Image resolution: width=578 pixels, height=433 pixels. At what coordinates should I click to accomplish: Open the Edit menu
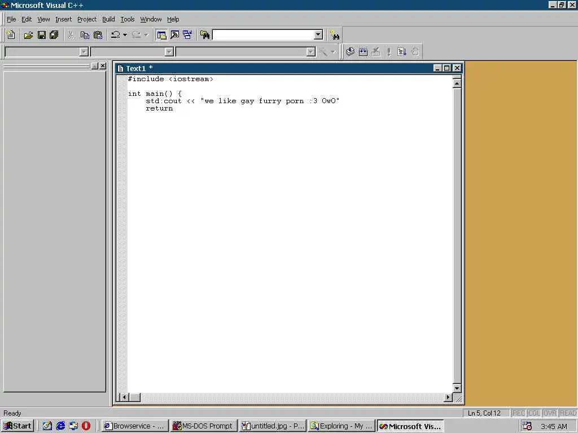coord(27,19)
